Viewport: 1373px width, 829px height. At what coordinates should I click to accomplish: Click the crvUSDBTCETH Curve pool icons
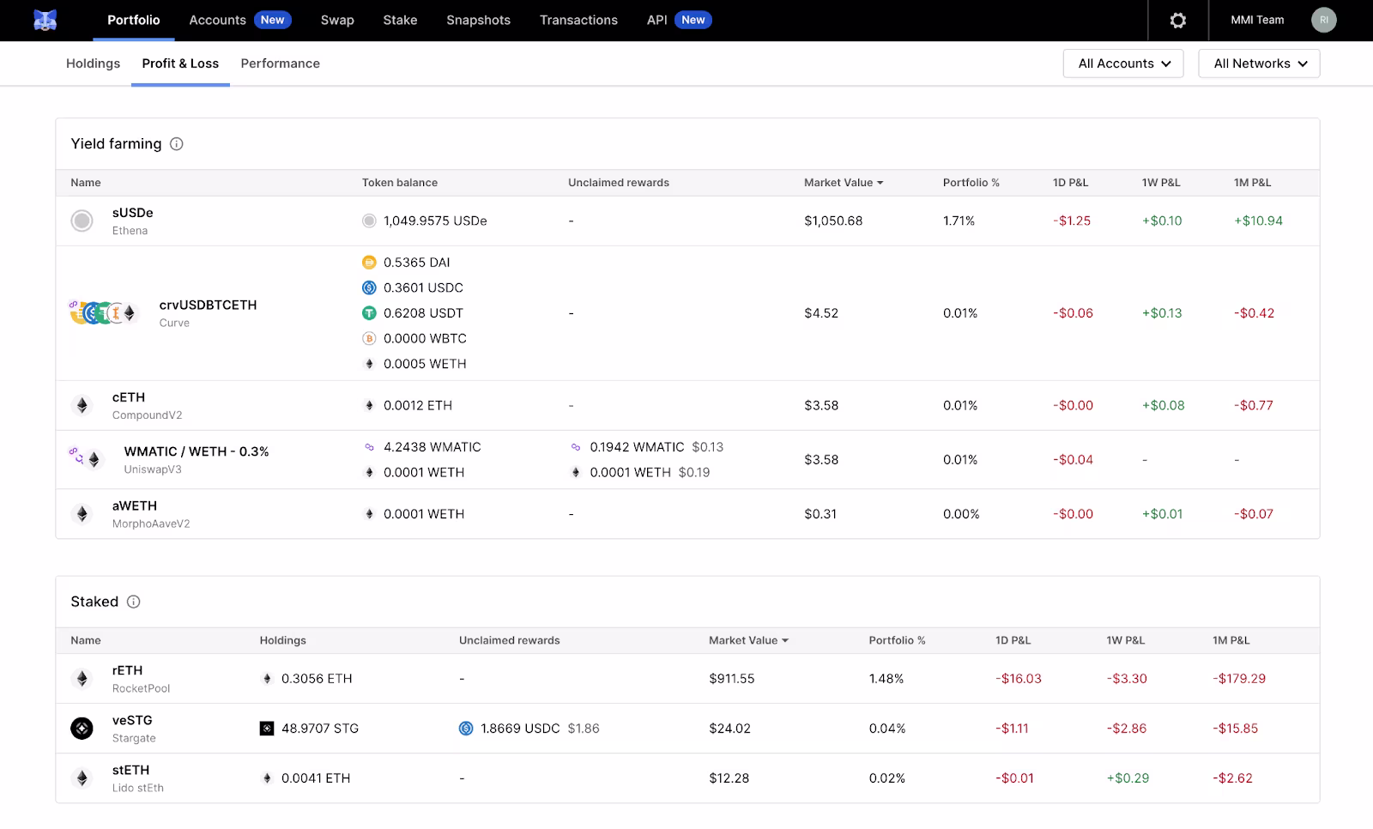pyautogui.click(x=103, y=313)
